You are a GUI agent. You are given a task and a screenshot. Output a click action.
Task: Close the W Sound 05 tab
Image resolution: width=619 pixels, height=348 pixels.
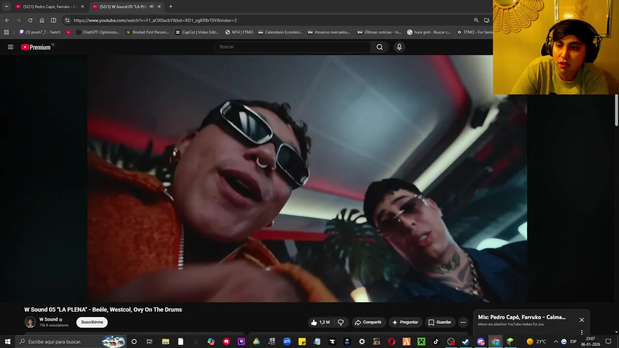[159, 7]
